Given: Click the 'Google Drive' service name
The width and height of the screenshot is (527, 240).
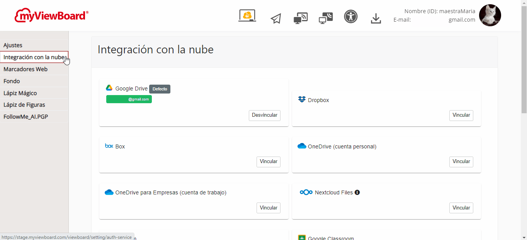Looking at the screenshot, I should [x=131, y=89].
